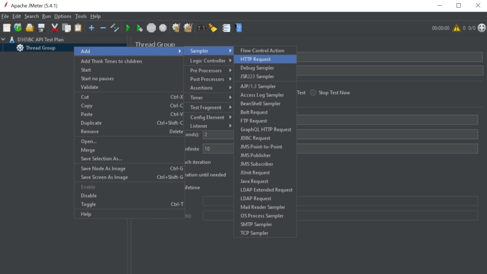
Task: Collapse the D365BC API Test Plan node
Action: [x=4, y=40]
